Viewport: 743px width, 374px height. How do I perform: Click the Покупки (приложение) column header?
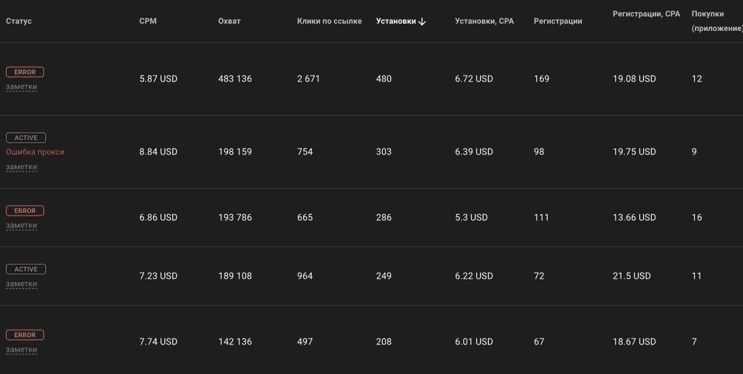coord(717,21)
